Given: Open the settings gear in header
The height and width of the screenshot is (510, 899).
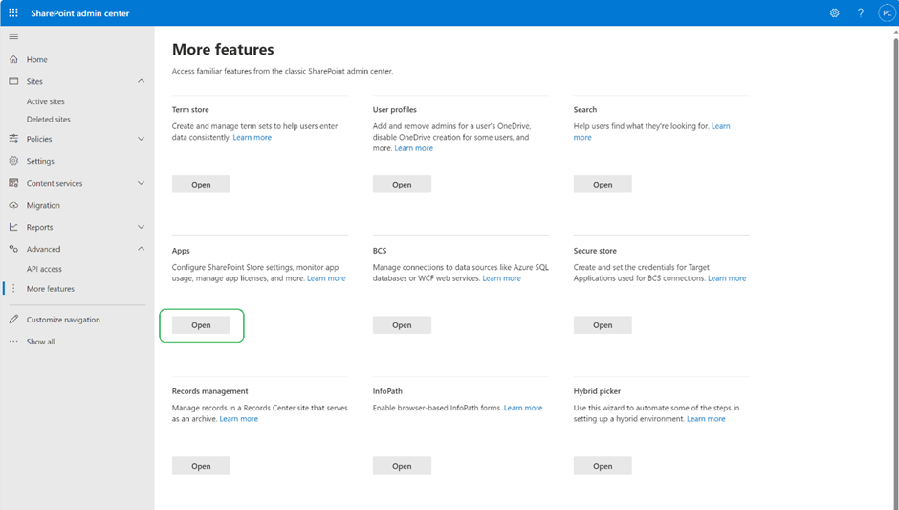Looking at the screenshot, I should click(834, 12).
